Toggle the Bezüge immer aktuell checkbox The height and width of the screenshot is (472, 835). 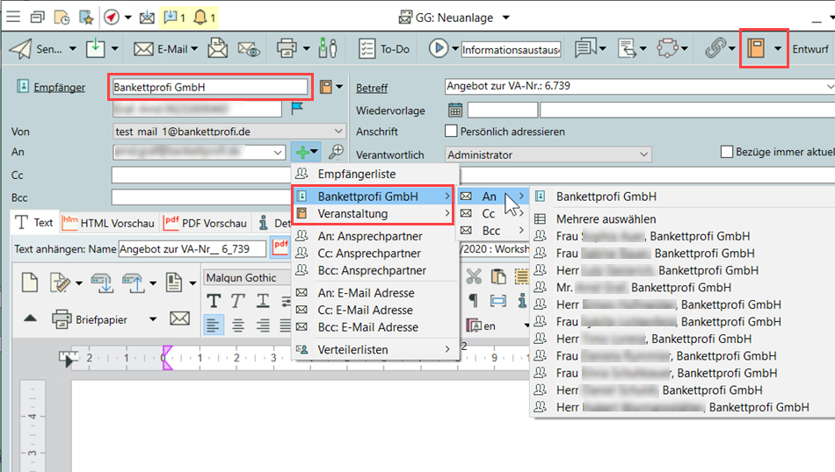[x=726, y=152]
